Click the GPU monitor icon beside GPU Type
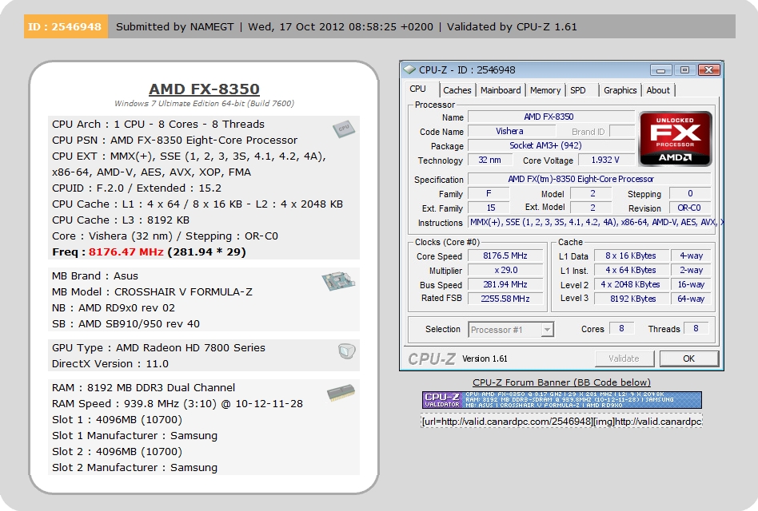 tap(346, 351)
